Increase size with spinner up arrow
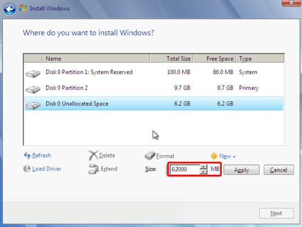Image resolution: width=302 pixels, height=227 pixels. tap(203, 167)
